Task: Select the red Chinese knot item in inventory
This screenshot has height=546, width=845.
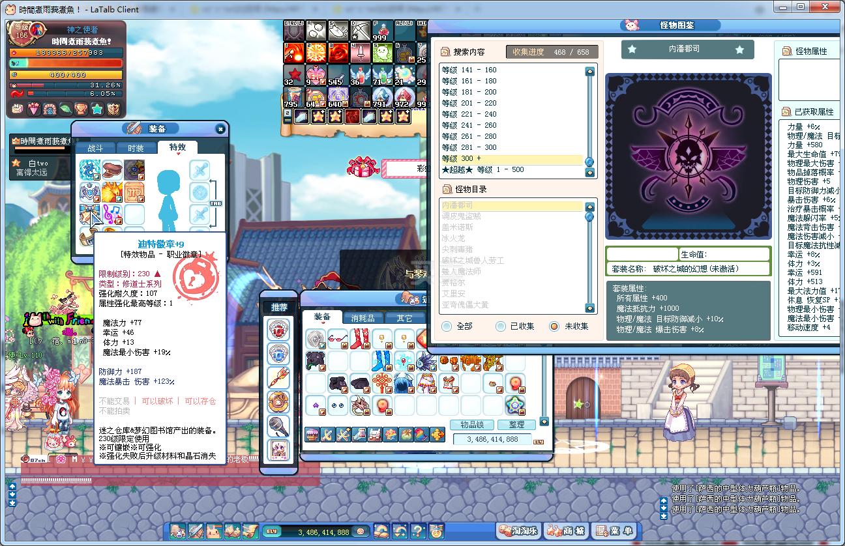Action: click(x=382, y=384)
